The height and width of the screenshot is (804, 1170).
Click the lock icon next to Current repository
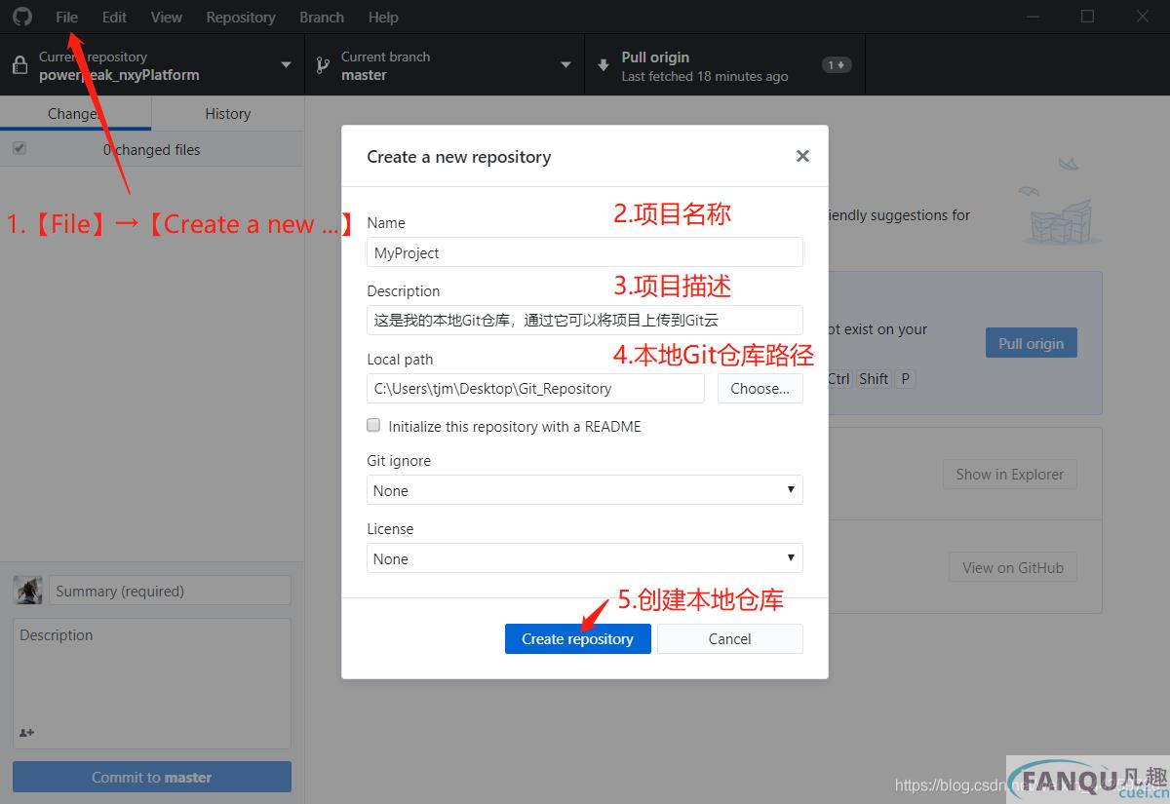pyautogui.click(x=19, y=65)
